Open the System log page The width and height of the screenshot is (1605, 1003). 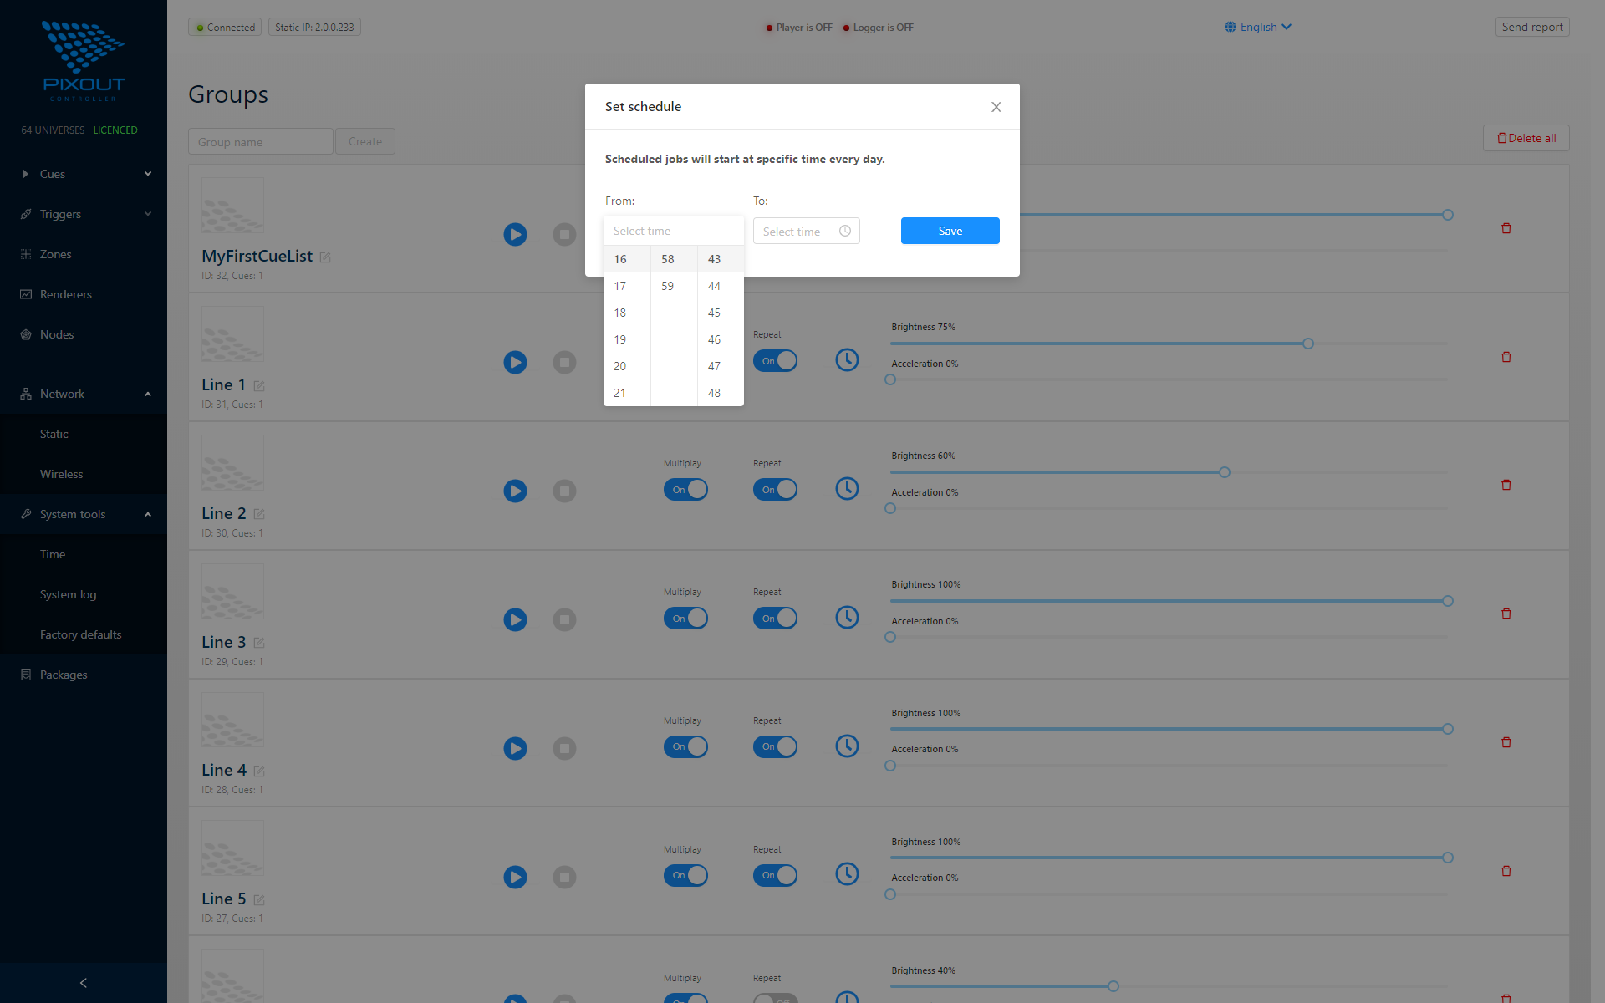point(68,594)
